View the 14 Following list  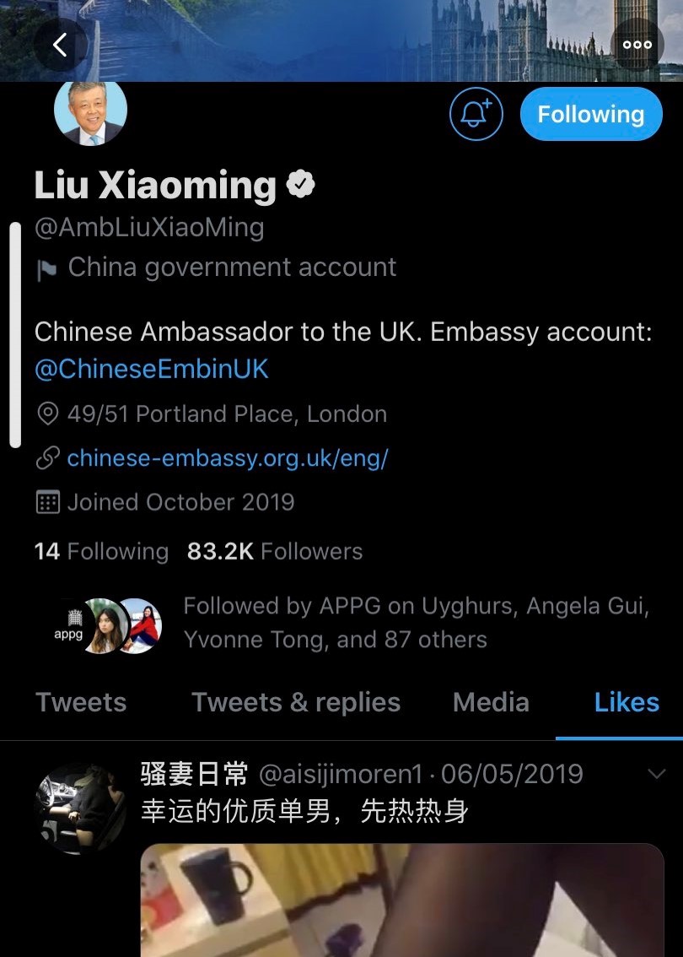101,551
